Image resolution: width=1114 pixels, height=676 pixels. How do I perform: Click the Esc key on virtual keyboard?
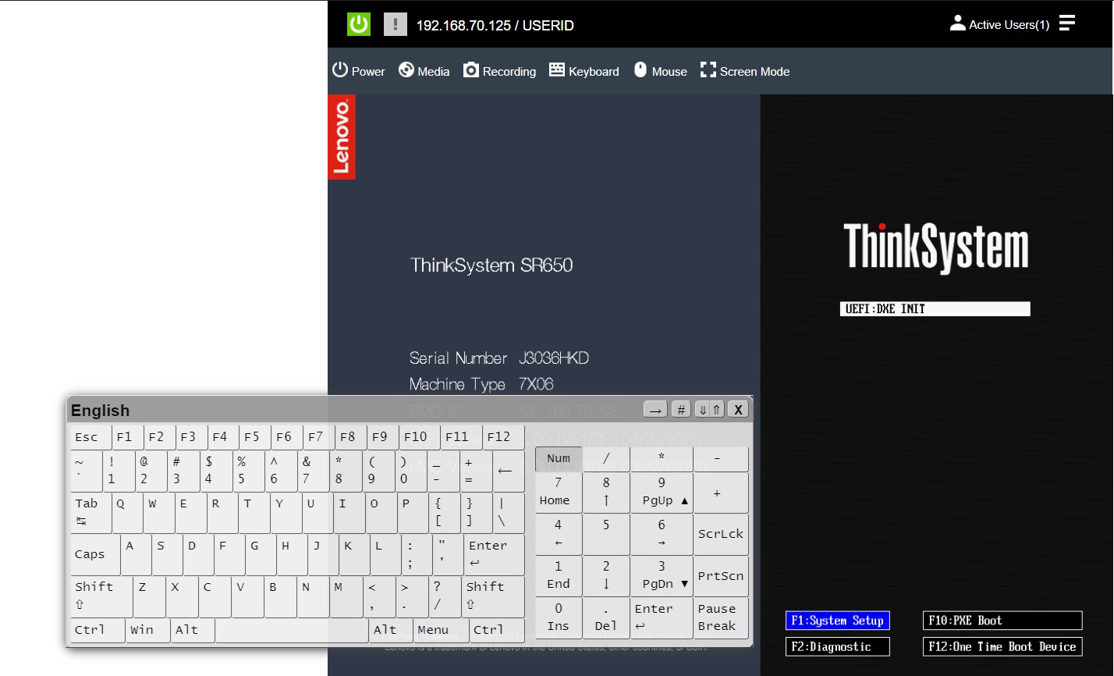coord(90,437)
